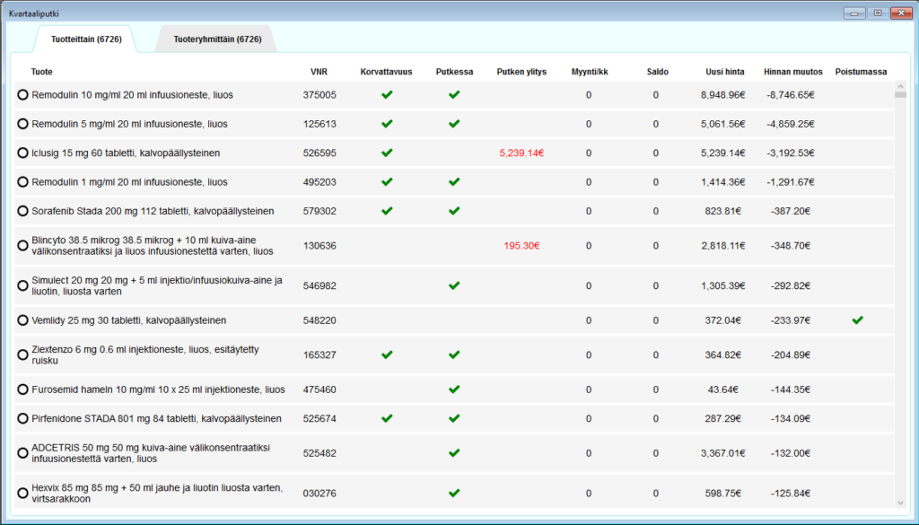The width and height of the screenshot is (919, 525).
Task: Click the Putkessa checkmark for Remodulin 10 mg/ml
Action: [x=454, y=94]
